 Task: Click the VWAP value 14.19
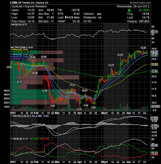[76, 21]
